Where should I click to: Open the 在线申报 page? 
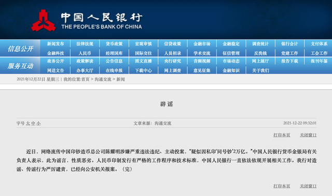114,71
